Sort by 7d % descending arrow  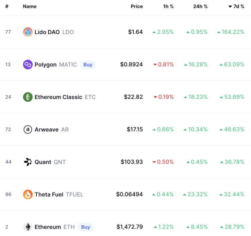coord(230,7)
